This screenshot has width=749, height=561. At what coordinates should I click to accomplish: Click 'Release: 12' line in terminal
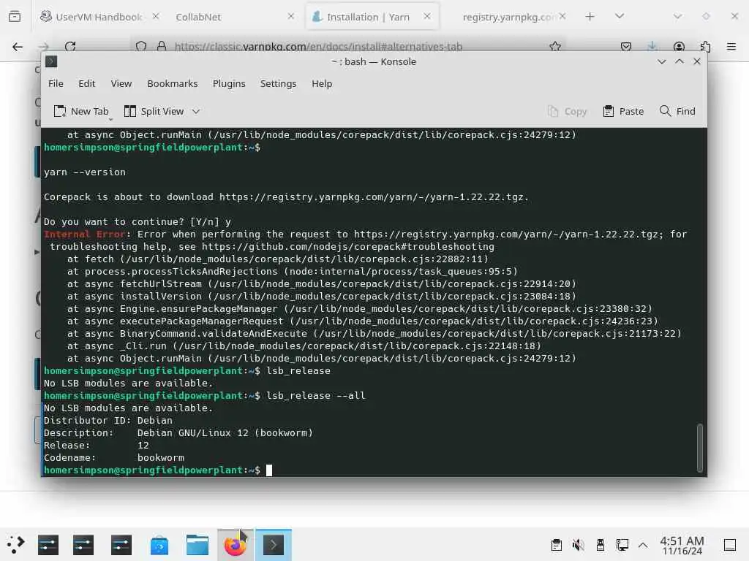tap(96, 446)
